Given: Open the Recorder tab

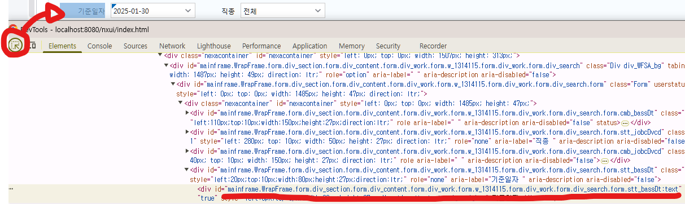Looking at the screenshot, I should 433,46.
